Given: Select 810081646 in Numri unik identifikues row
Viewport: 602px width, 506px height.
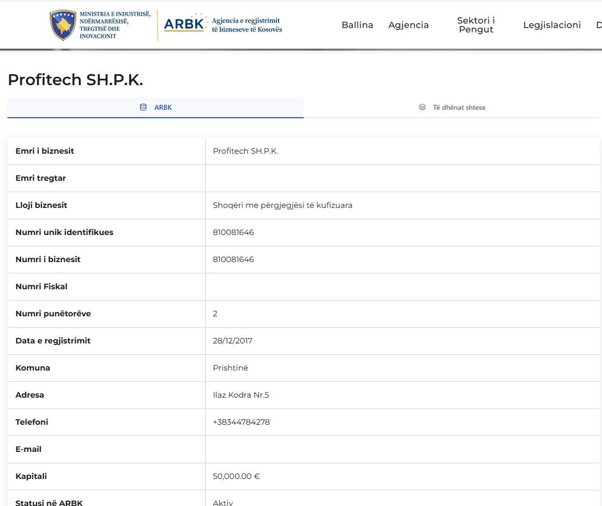Looking at the screenshot, I should 233,232.
